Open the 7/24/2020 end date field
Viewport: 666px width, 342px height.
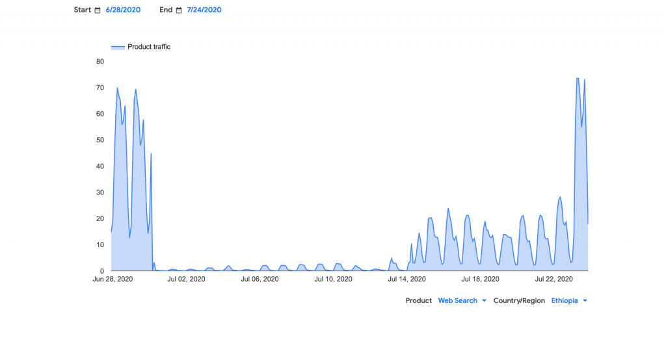tap(204, 10)
